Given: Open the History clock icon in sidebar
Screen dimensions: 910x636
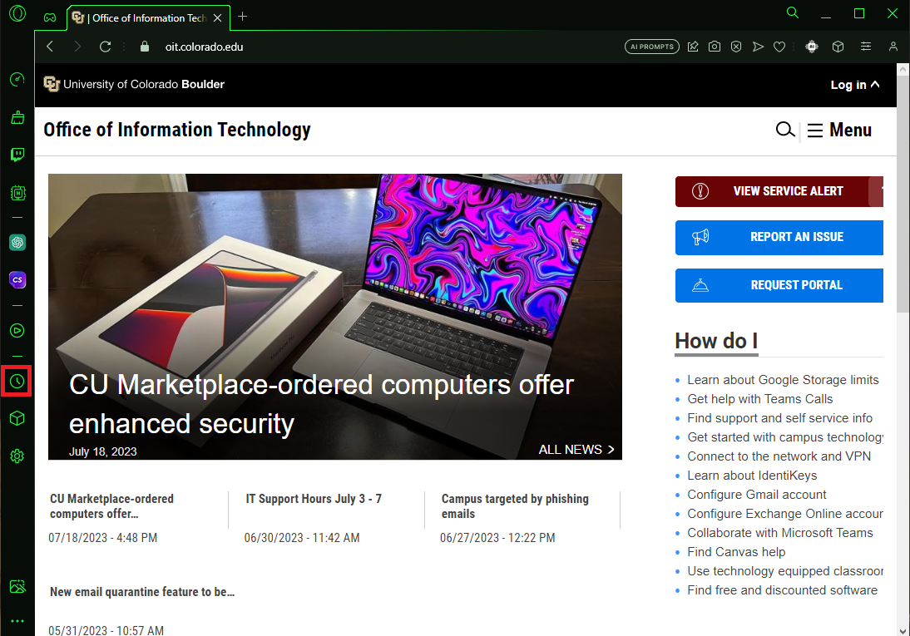Looking at the screenshot, I should tap(17, 382).
